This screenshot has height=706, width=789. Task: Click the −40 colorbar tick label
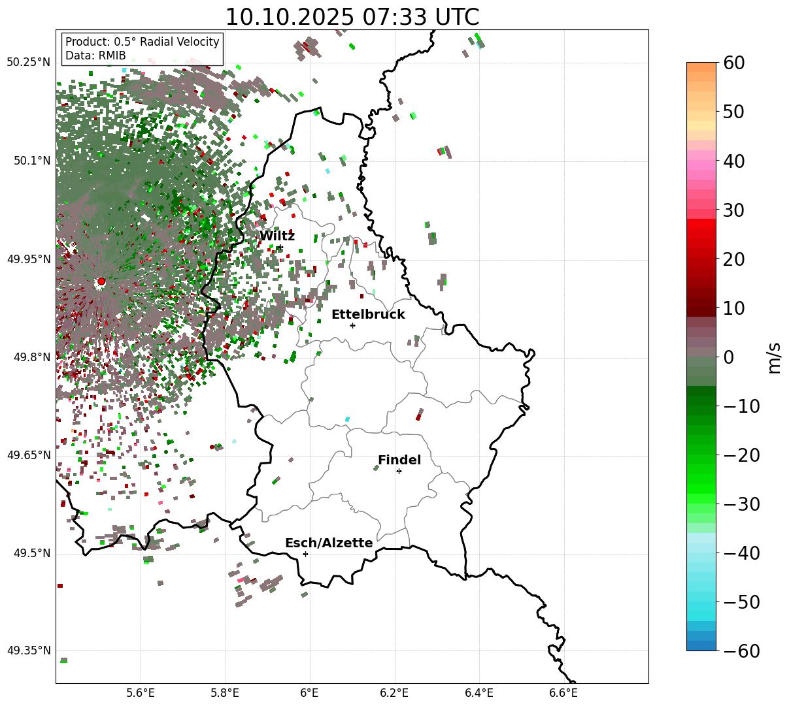[741, 553]
